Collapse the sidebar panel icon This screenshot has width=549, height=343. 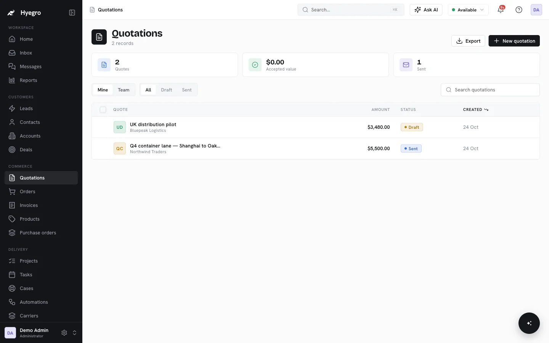click(x=72, y=13)
